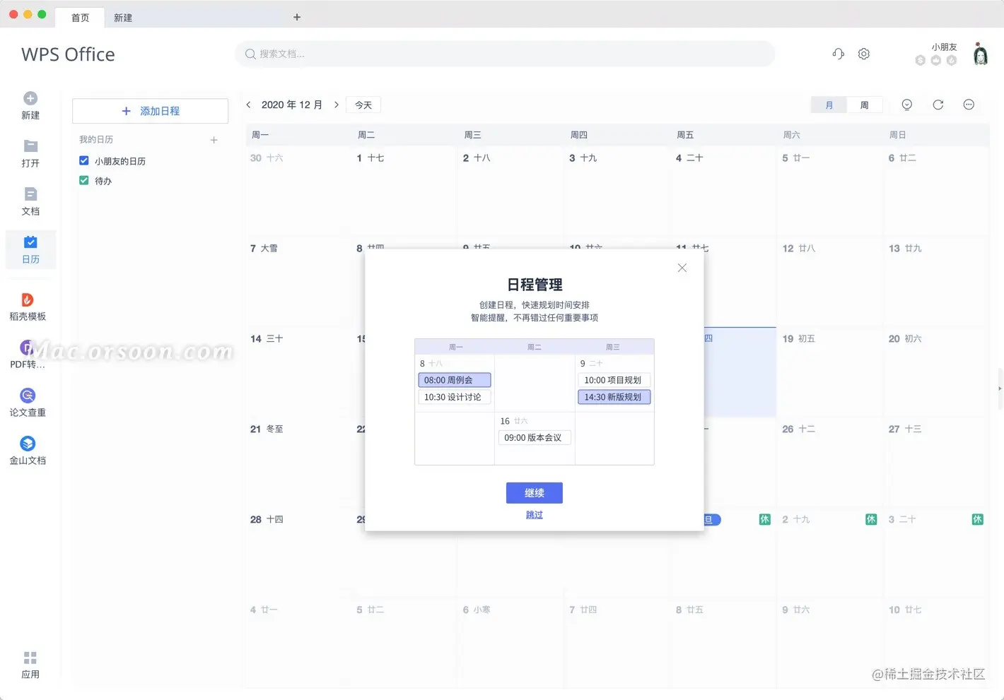
Task: Open the more options ellipsis icon
Action: [969, 105]
